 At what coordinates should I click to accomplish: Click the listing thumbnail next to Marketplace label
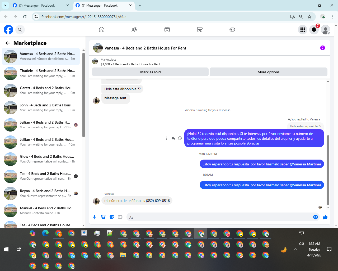[95, 62]
